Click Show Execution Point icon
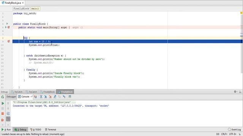Viewport: 243px width, 136px height. [35, 97]
